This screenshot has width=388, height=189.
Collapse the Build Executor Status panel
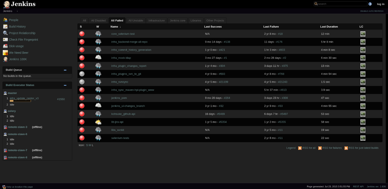[65, 85]
